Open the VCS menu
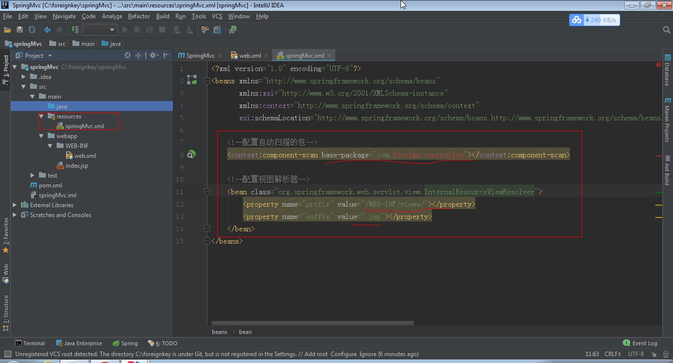 pyautogui.click(x=217, y=16)
